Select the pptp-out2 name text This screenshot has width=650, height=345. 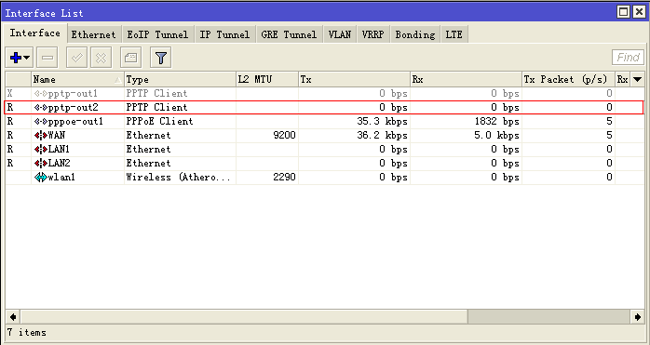[x=73, y=108]
